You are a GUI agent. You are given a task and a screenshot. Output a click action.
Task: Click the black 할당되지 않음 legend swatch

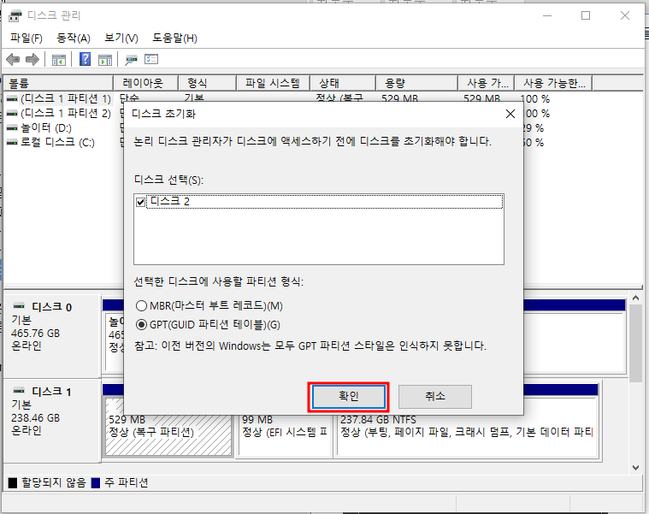click(x=13, y=483)
